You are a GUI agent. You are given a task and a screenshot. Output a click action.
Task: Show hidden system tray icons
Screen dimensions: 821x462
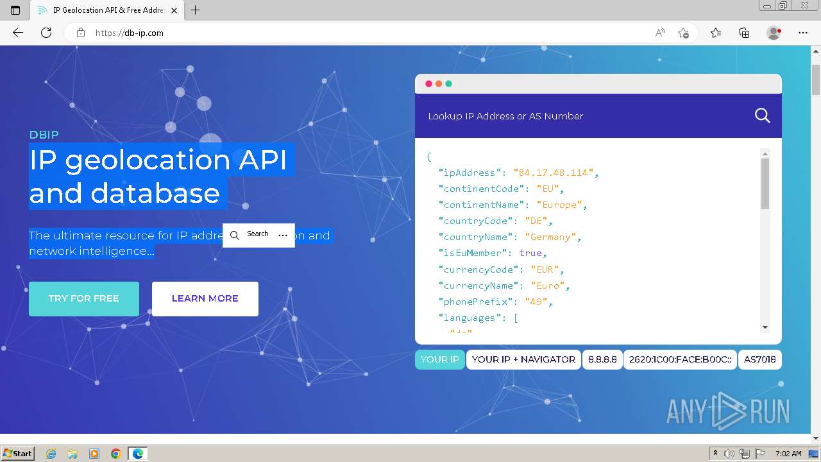(715, 454)
